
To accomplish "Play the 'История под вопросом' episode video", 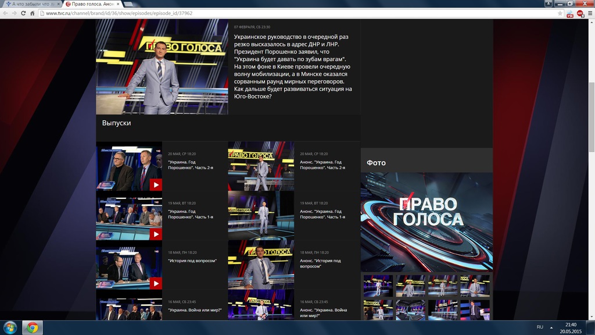I will [156, 283].
